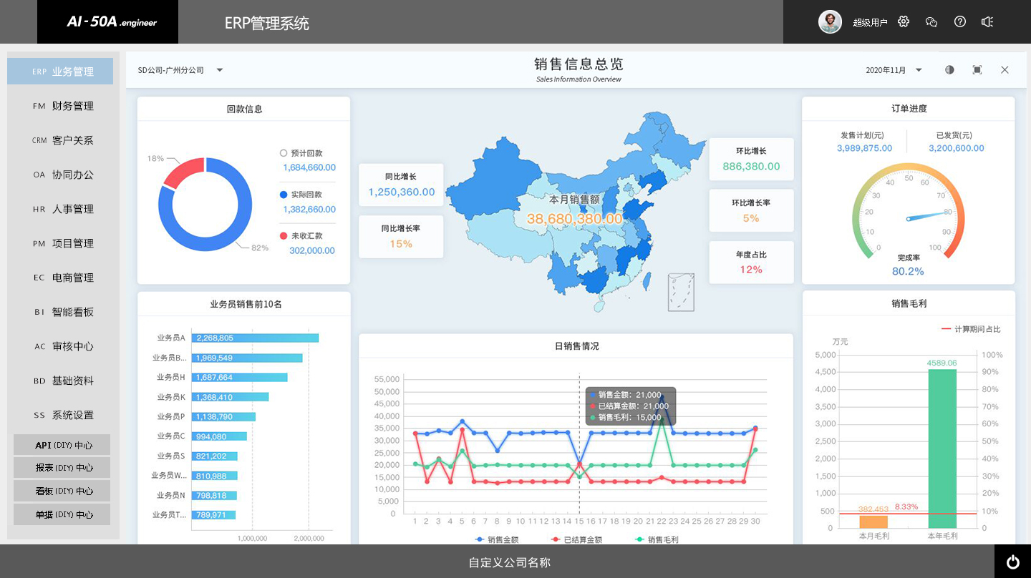The width and height of the screenshot is (1031, 578).
Task: Switch theme with the contrast icon
Action: 949,69
